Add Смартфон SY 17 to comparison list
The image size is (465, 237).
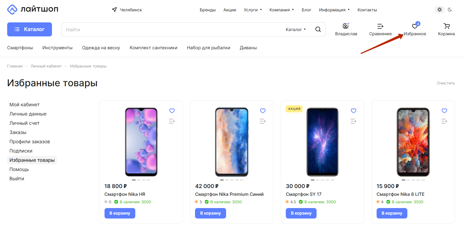click(353, 121)
